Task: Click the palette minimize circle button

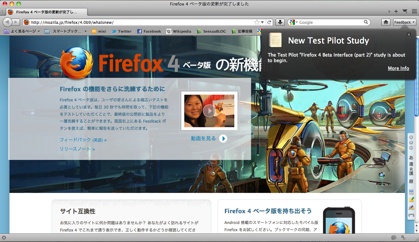Action: pos(411,143)
